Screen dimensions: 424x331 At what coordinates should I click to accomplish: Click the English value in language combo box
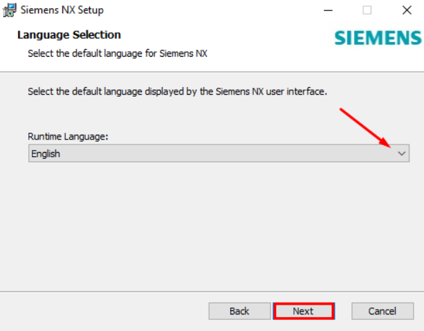coord(46,153)
